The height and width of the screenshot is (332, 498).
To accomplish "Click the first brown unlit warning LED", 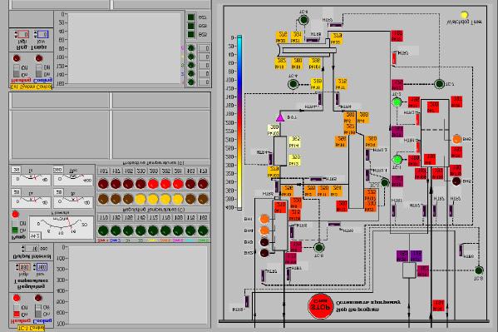I will pyautogui.click(x=103, y=199).
